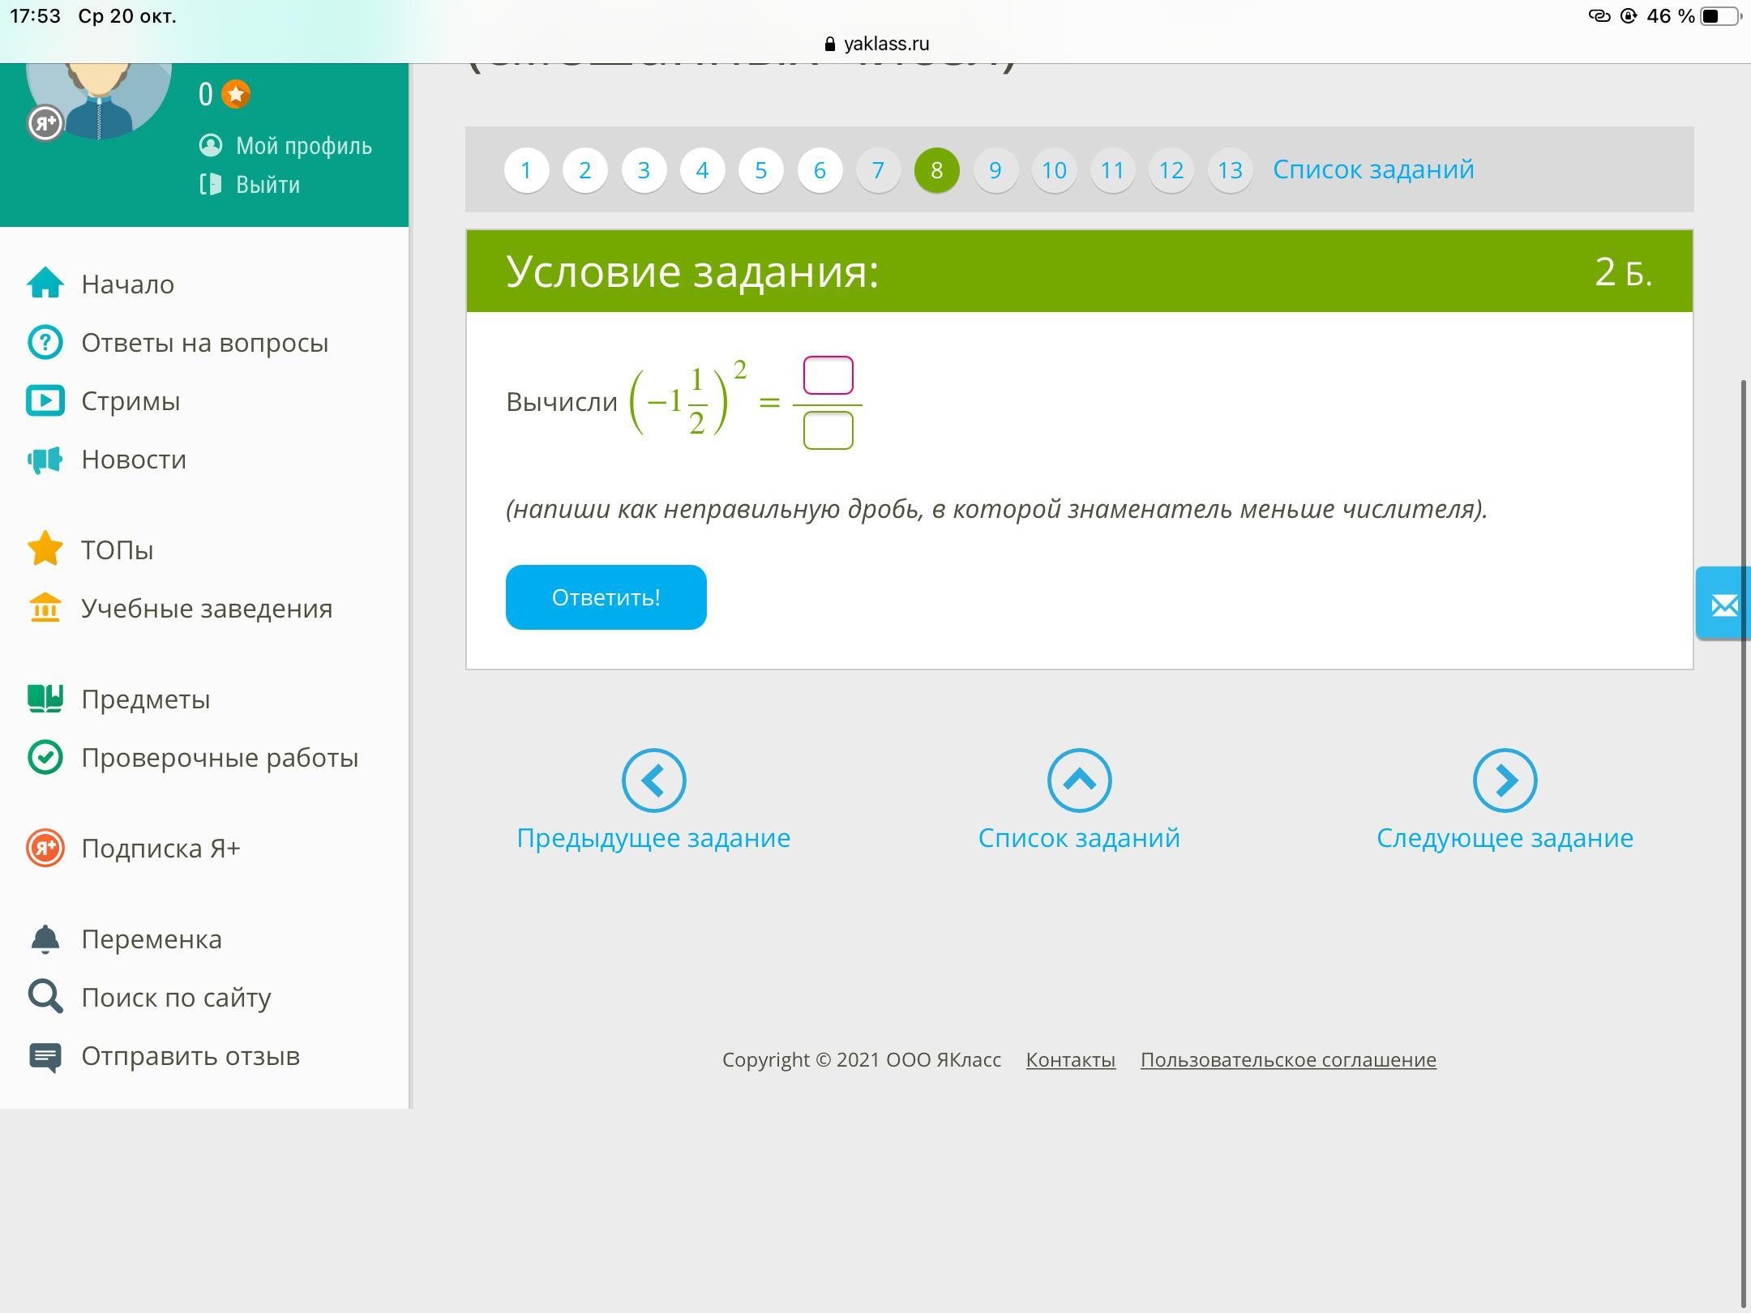The height and width of the screenshot is (1313, 1751).
Task: Click the Стримы play icon
Action: tap(45, 400)
